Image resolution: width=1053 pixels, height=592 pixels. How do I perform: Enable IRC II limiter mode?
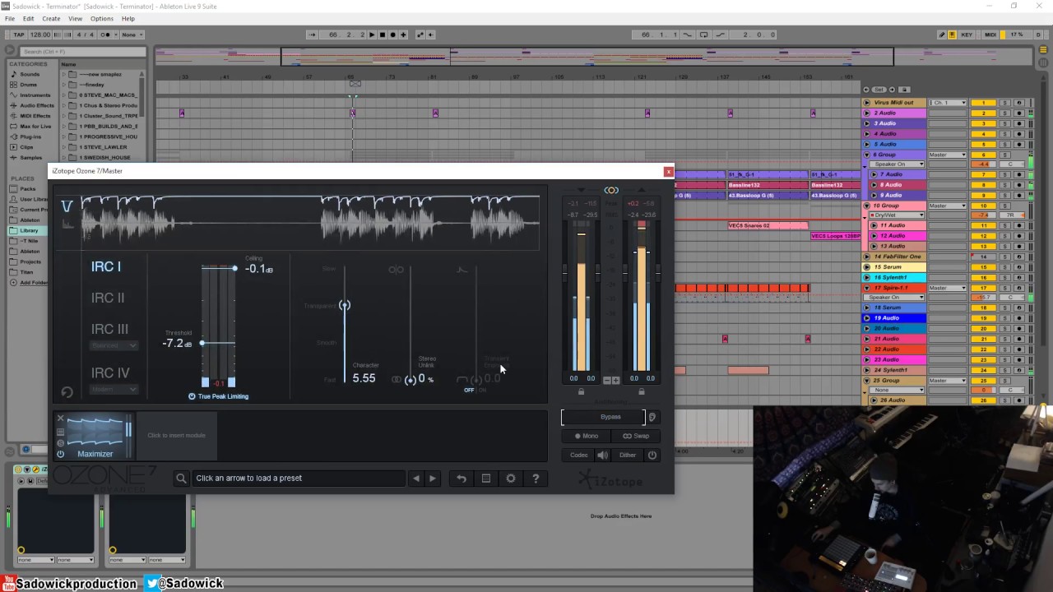108,298
